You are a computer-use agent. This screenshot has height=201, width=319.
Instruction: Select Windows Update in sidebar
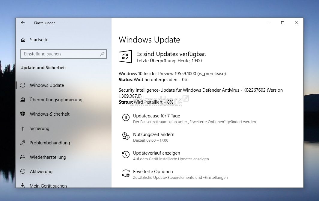pos(47,85)
